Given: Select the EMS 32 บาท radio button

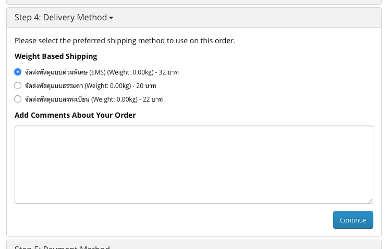Looking at the screenshot, I should pos(18,72).
